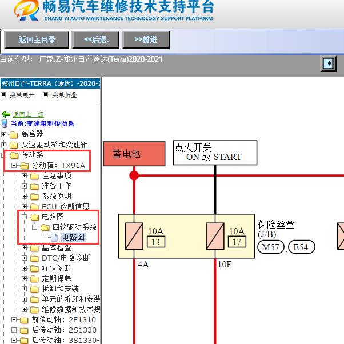
Task: Select the 维修数据和技术规 tree label
Action: coord(71,309)
